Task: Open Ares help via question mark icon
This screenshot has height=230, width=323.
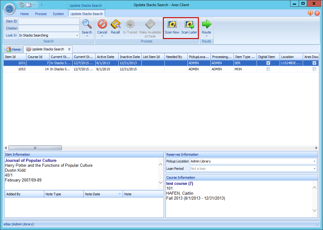Action: coord(317,14)
